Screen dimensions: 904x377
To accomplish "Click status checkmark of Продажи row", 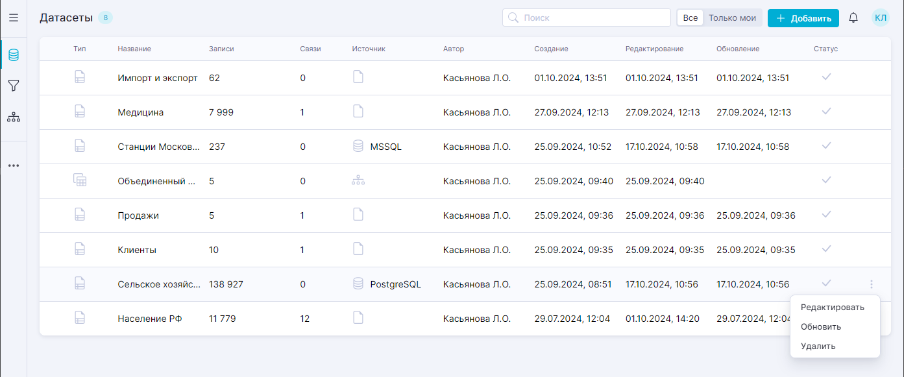I will click(x=826, y=215).
